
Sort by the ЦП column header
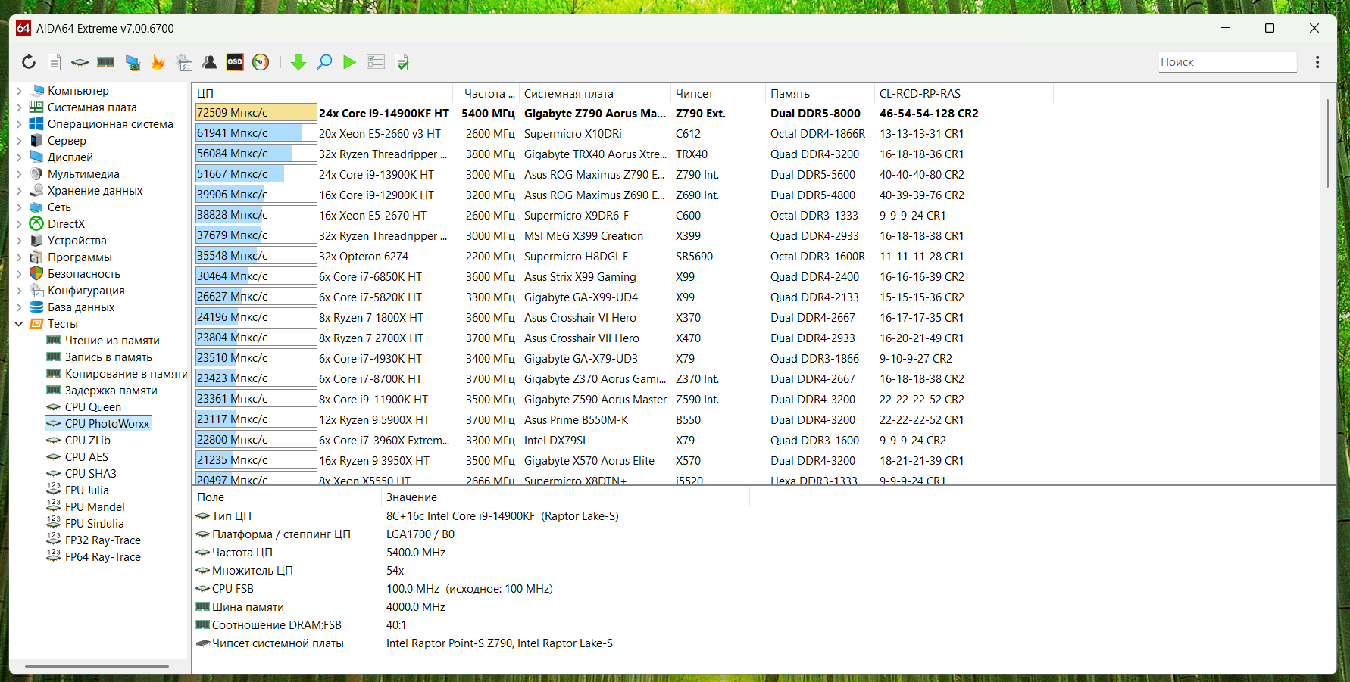tap(323, 94)
